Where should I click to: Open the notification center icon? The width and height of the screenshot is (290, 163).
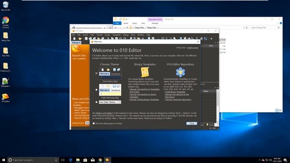coord(285,160)
